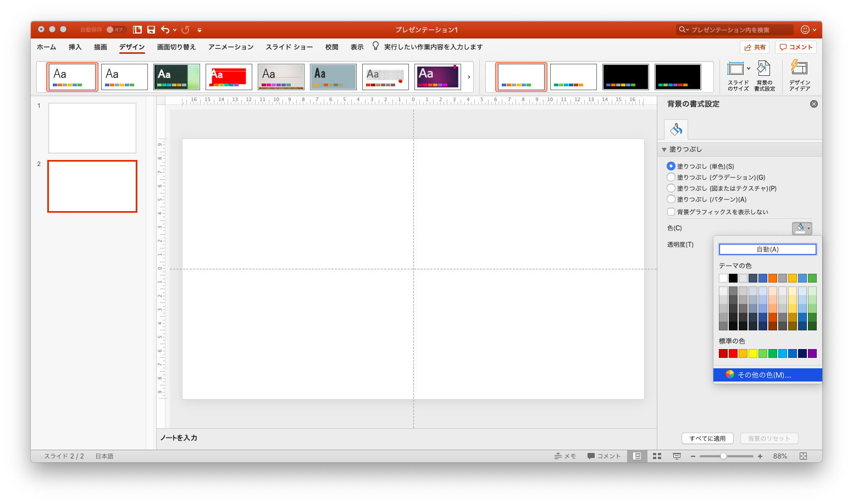The image size is (853, 503).
Task: Open slide size dropdown chevron
Action: (749, 69)
